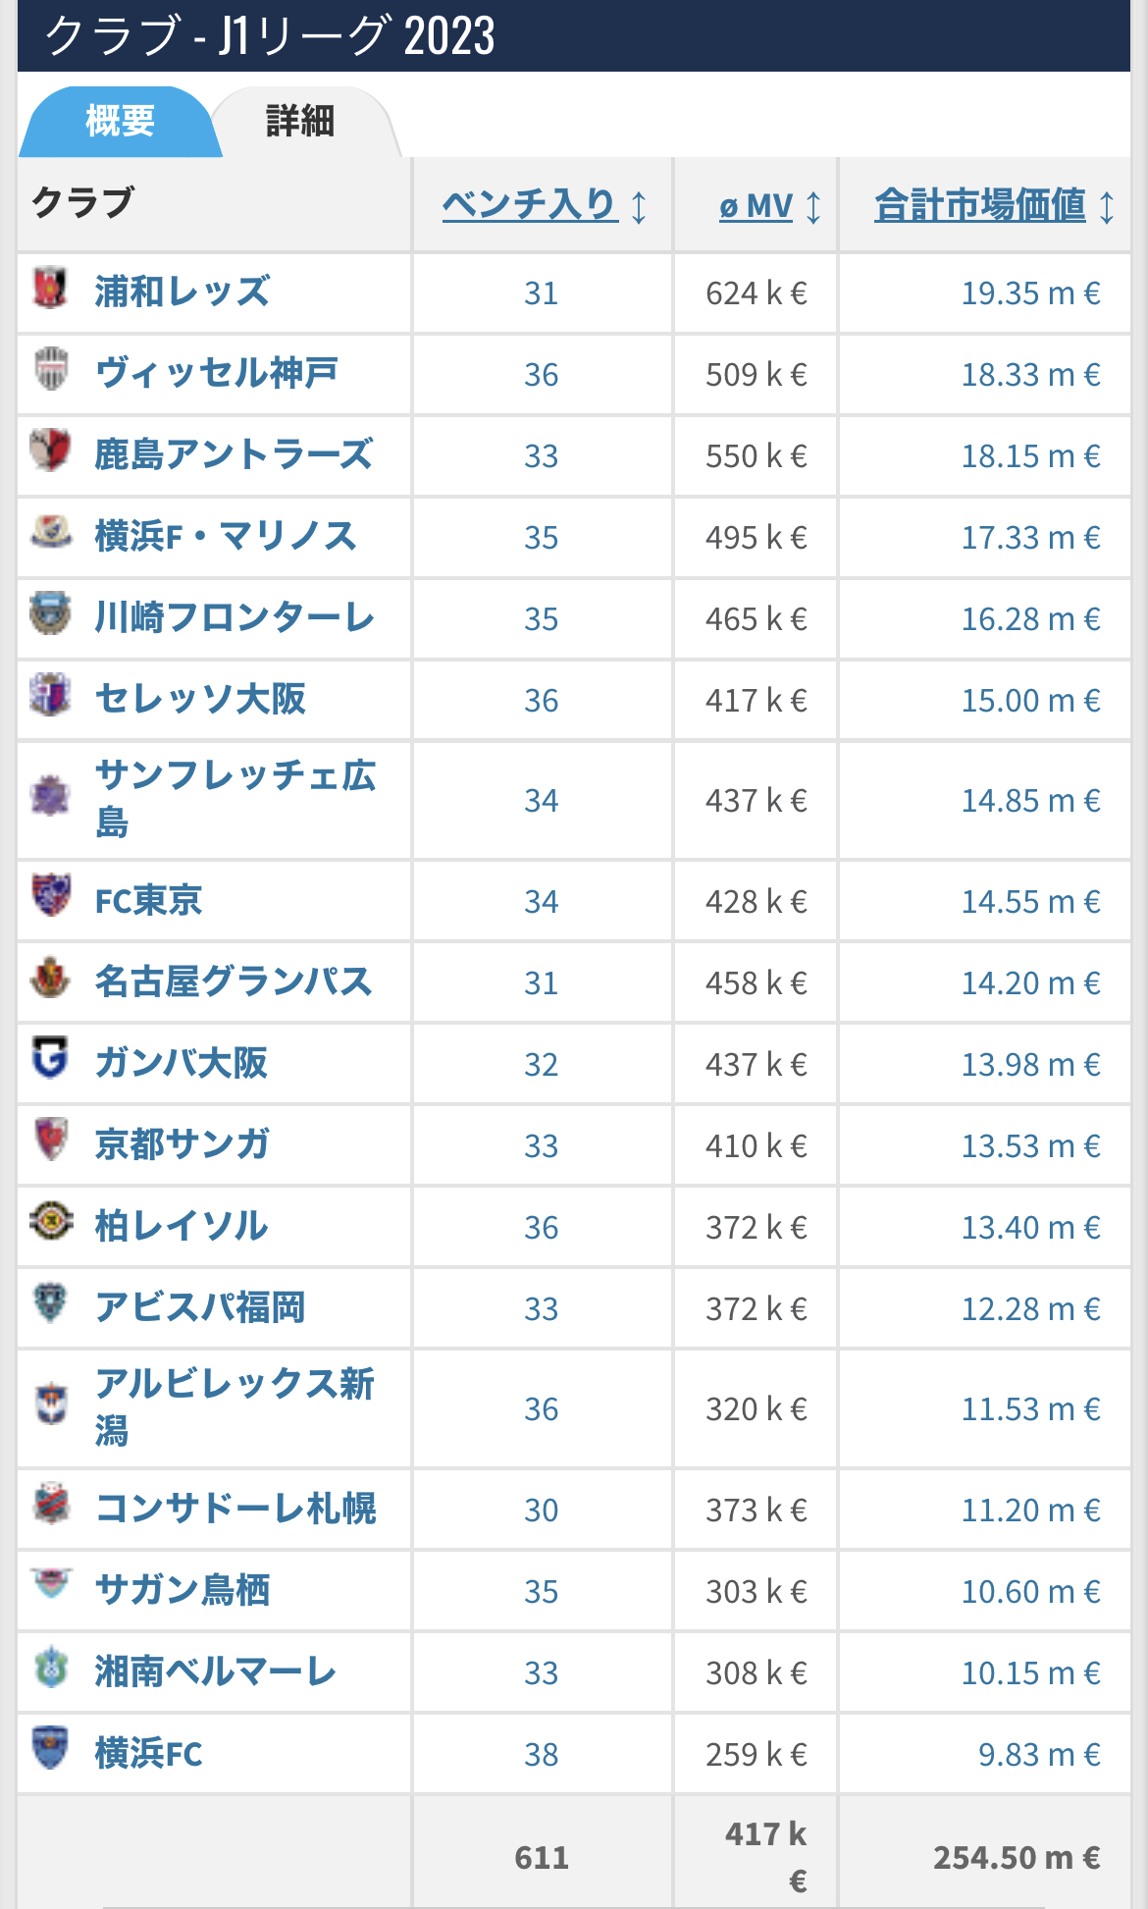Click the Nagoya Grampus crest icon

[x=50, y=978]
